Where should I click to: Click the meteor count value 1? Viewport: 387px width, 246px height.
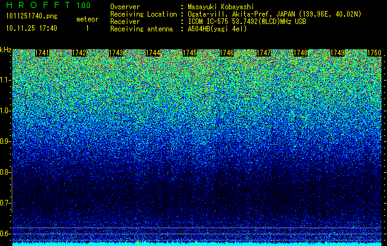(x=87, y=28)
